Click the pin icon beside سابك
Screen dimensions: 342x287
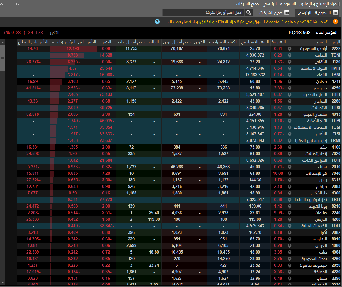click(x=290, y=167)
